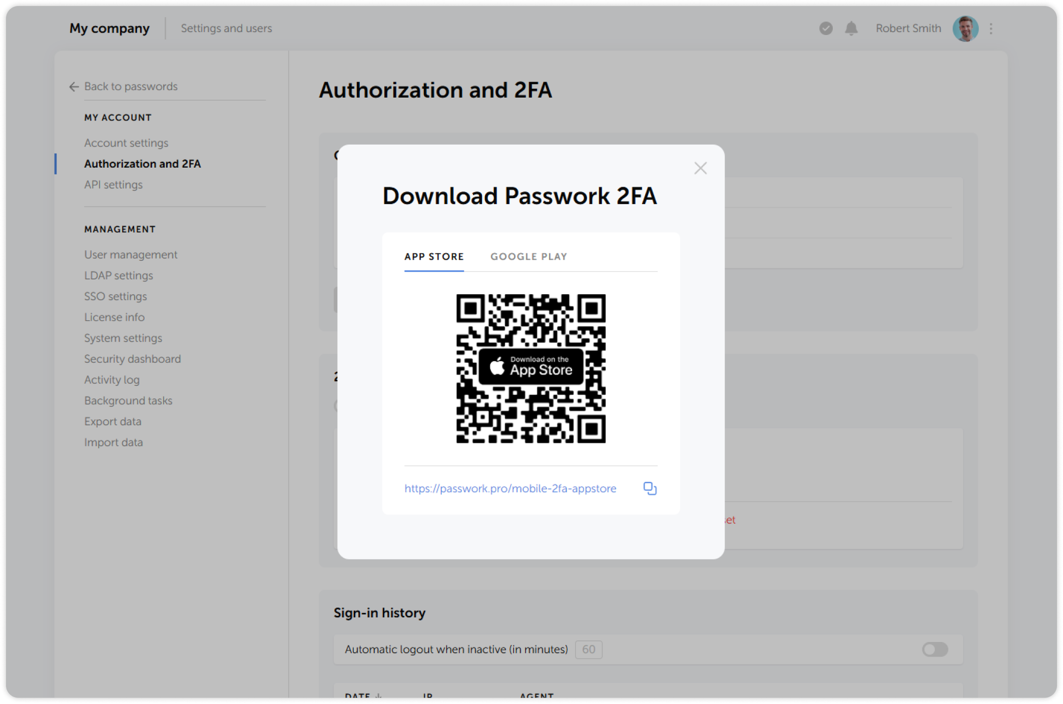Close the Download Passwork 2FA dialog

700,168
